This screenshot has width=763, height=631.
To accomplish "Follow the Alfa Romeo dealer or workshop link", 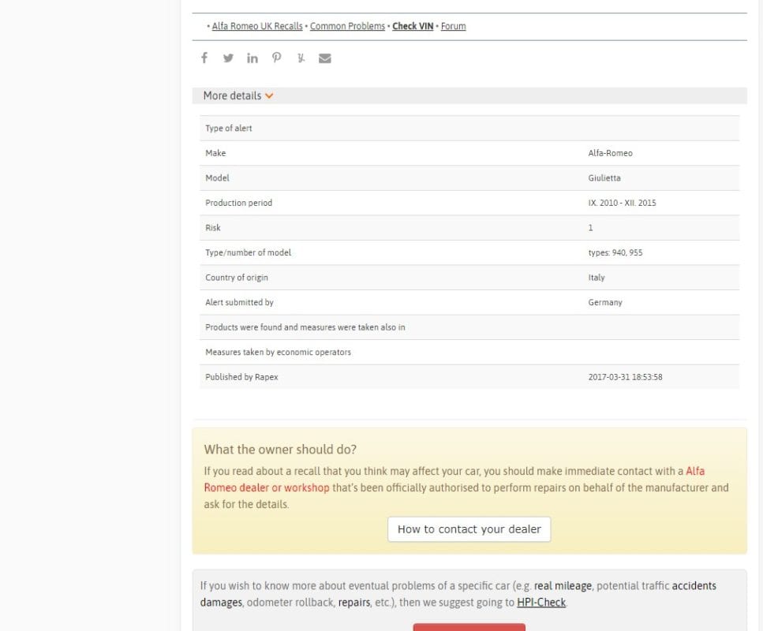I will [x=267, y=487].
